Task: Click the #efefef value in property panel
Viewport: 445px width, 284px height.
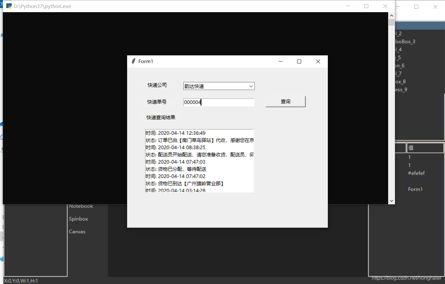Action: click(x=416, y=173)
